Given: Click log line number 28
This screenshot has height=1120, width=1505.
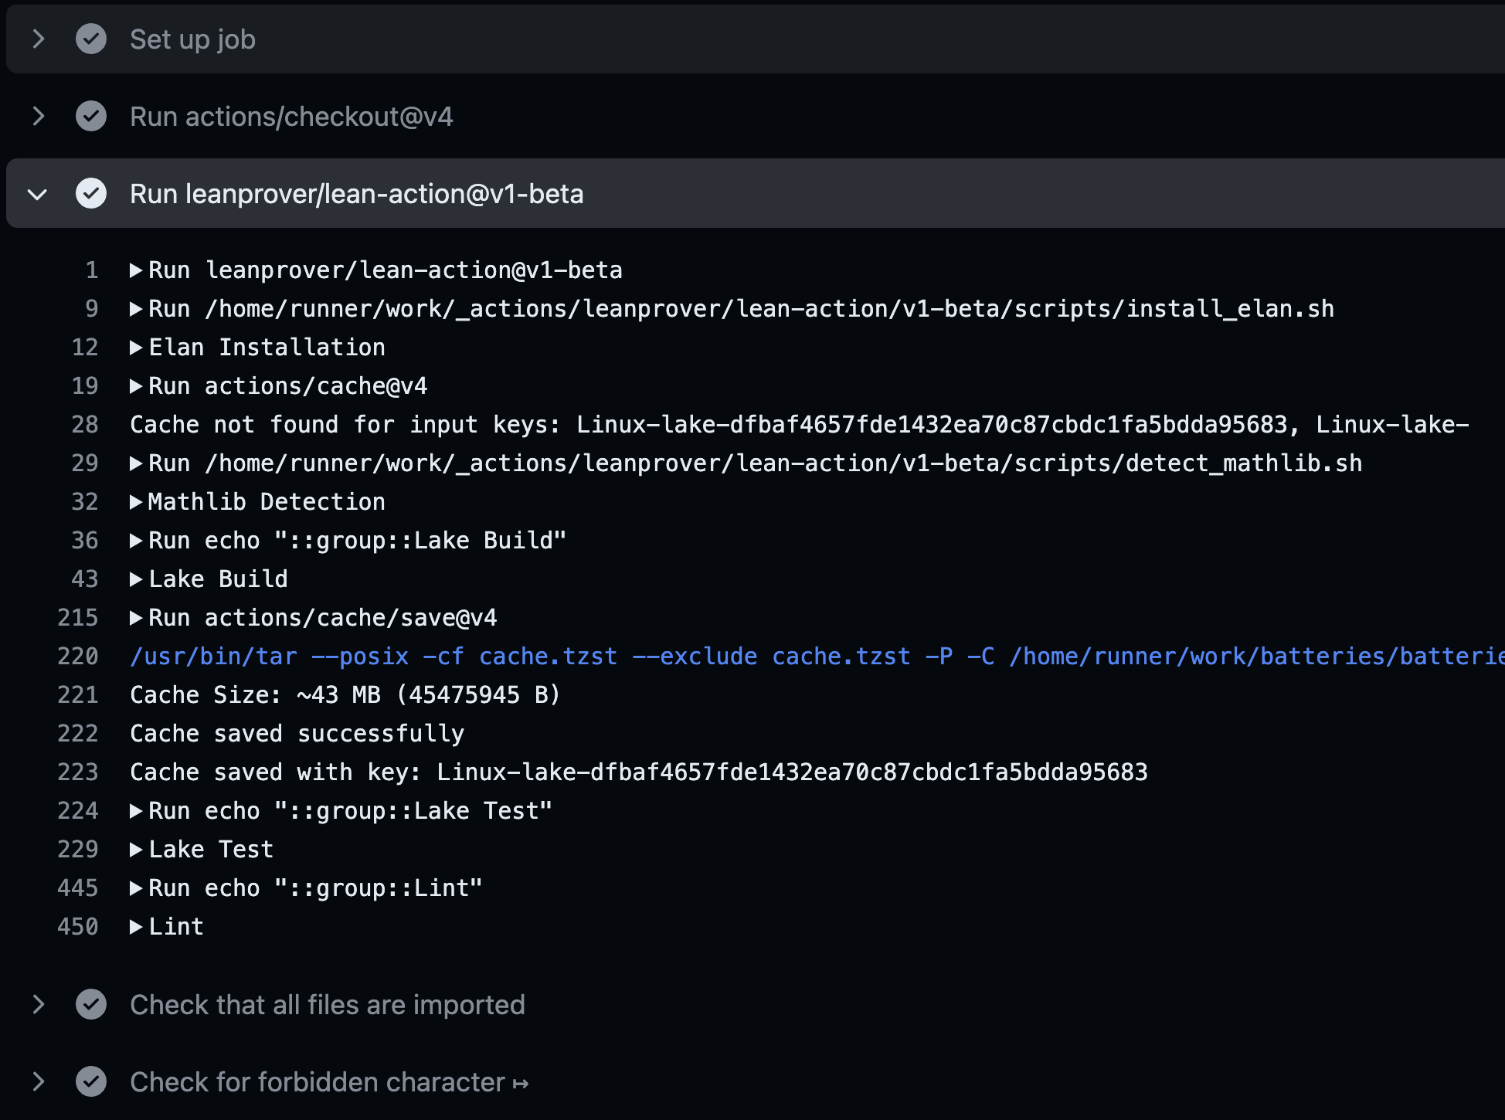Looking at the screenshot, I should pos(85,425).
